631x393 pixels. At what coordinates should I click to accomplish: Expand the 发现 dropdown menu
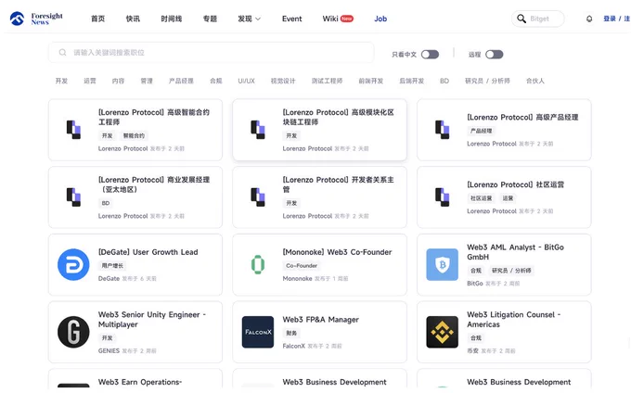point(249,19)
